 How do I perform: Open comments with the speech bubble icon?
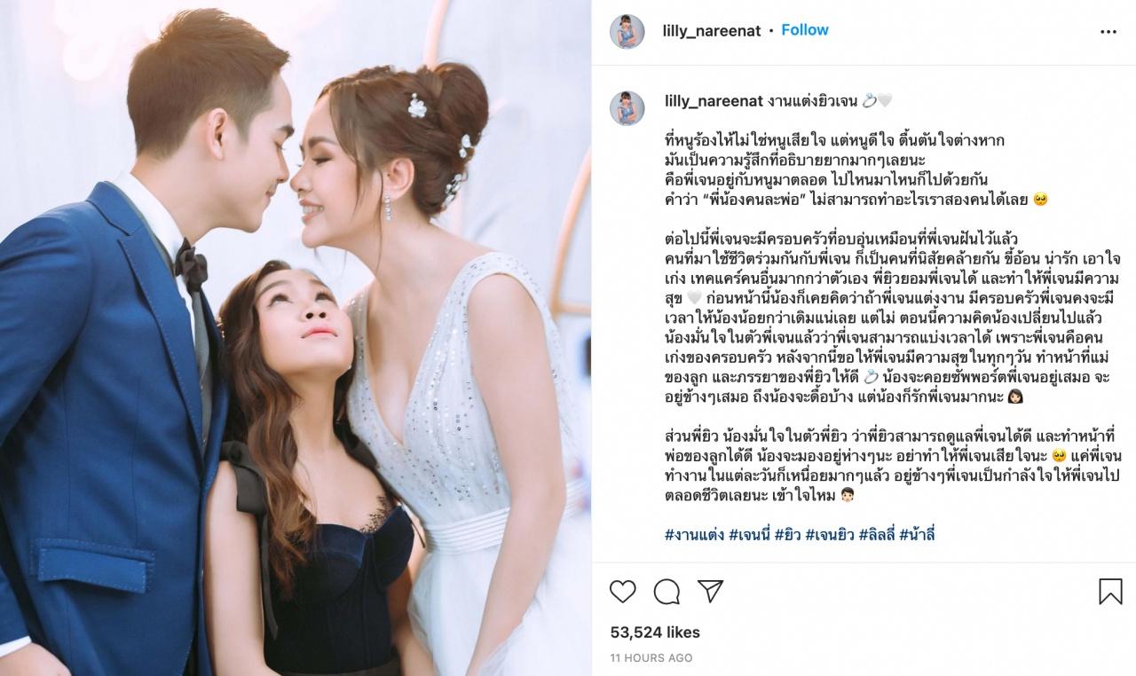point(667,591)
